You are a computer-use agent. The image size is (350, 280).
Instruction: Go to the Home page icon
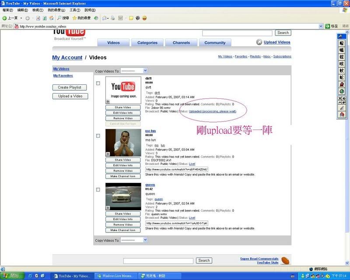point(51,18)
